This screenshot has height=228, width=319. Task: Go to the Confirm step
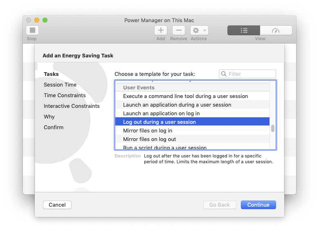coord(54,127)
